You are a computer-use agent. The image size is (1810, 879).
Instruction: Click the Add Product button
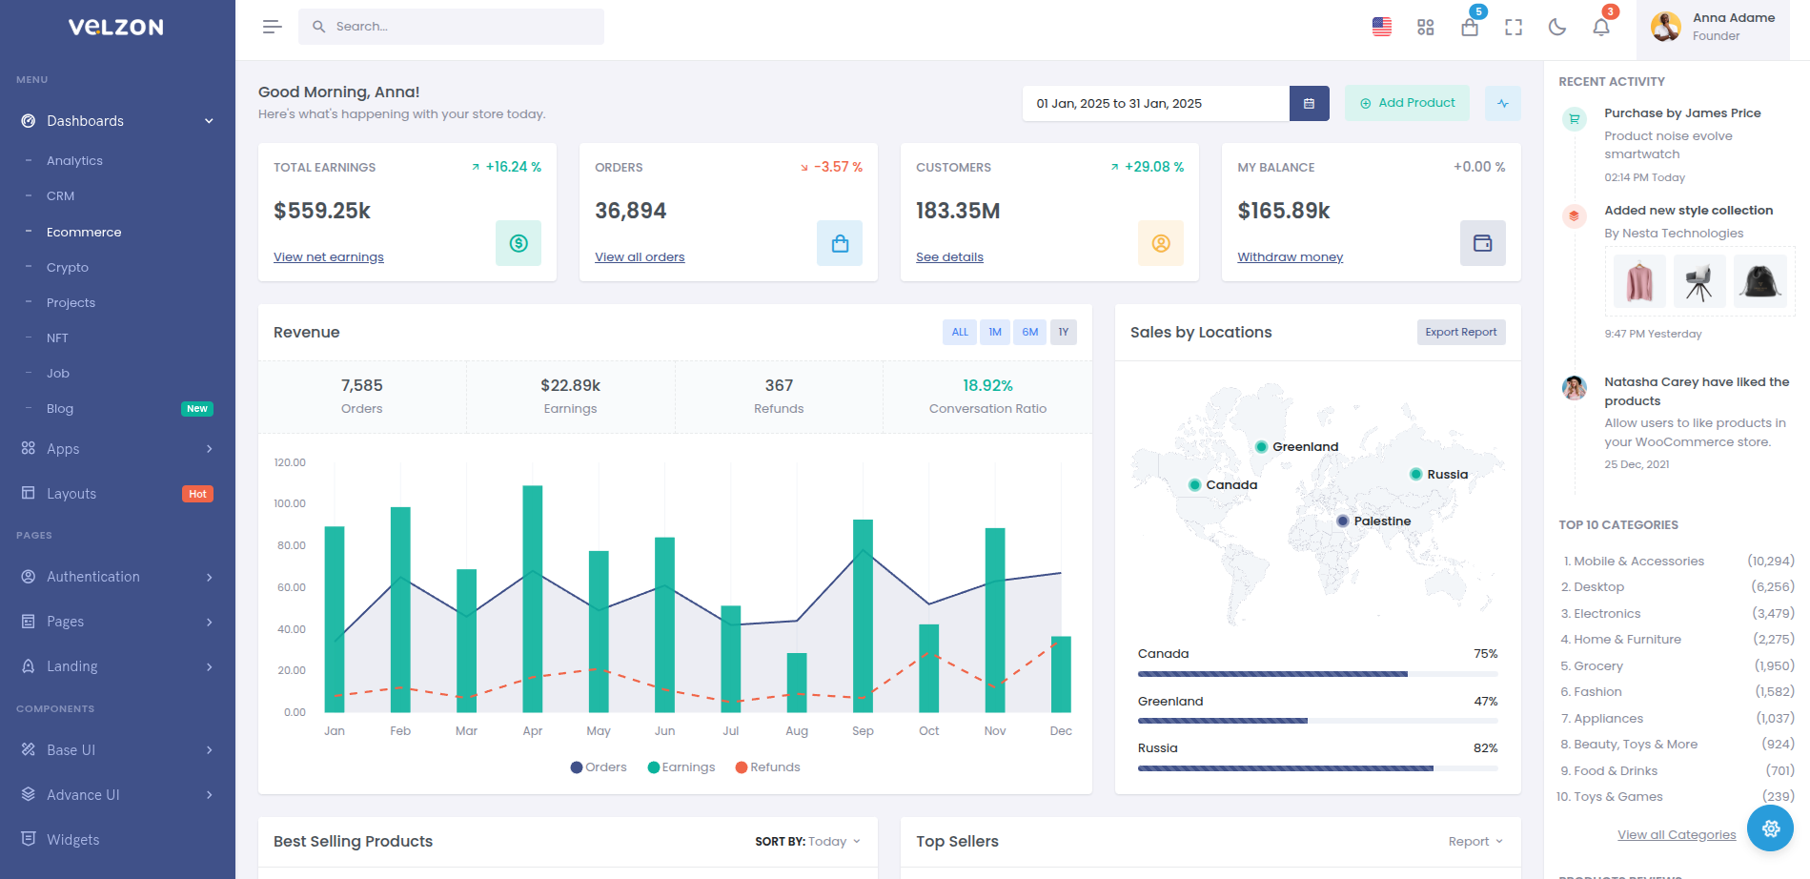tap(1407, 103)
